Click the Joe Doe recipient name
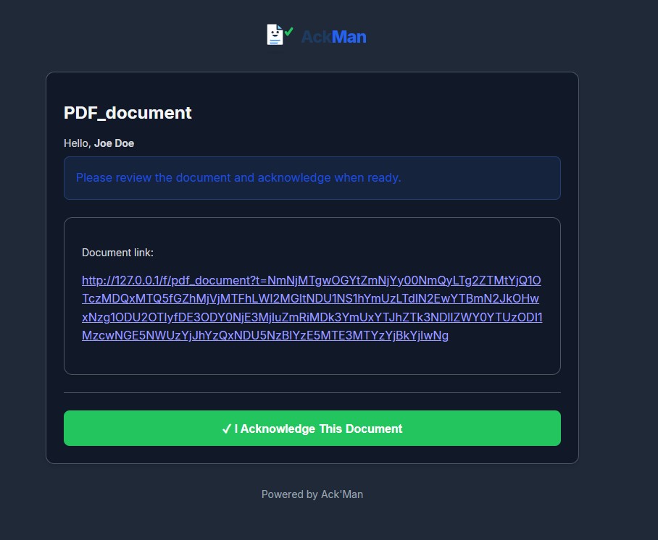The height and width of the screenshot is (540, 658). pos(114,143)
